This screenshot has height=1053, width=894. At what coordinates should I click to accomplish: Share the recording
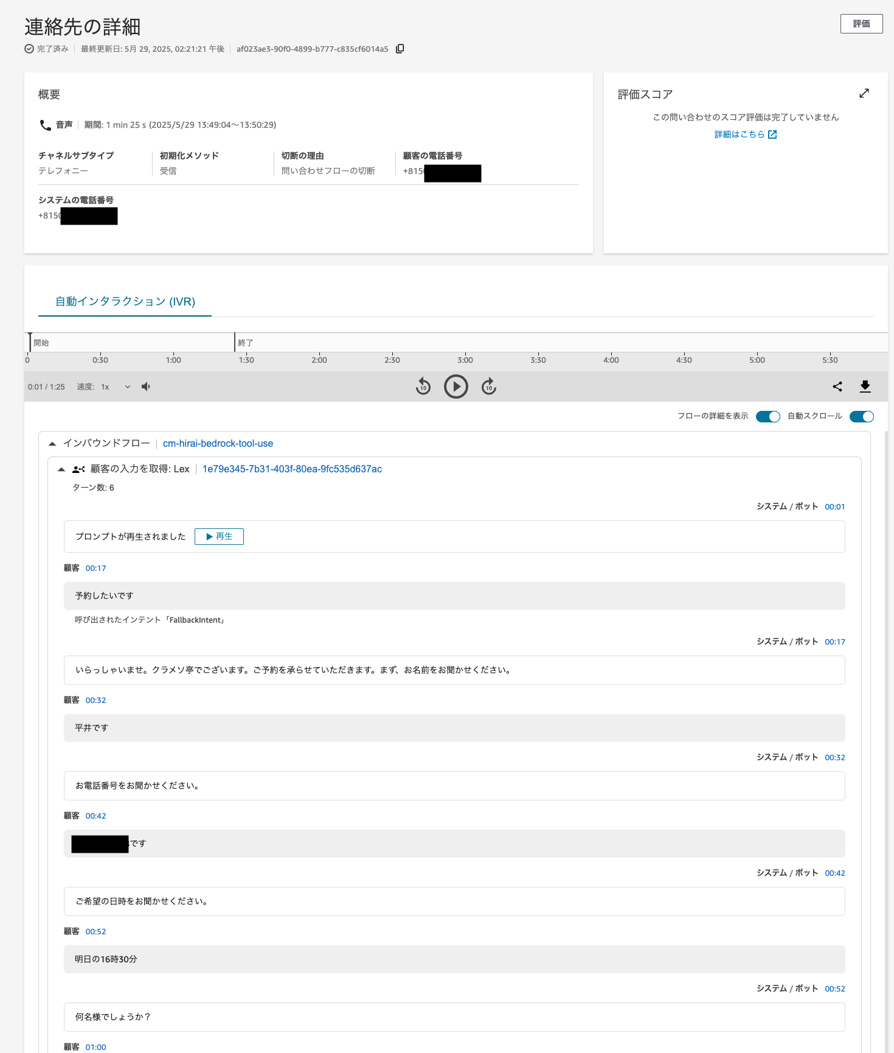pos(837,387)
